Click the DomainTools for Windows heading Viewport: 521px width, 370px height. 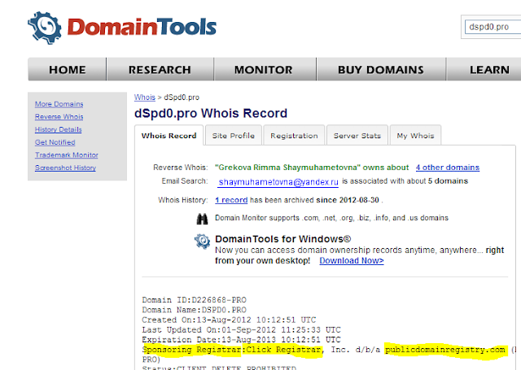(x=282, y=239)
